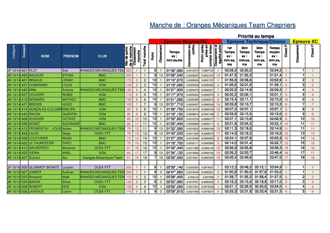Click the red 'Epreuve Magnabilité' header
The width and height of the screenshot is (330, 233).
[x=185, y=42]
